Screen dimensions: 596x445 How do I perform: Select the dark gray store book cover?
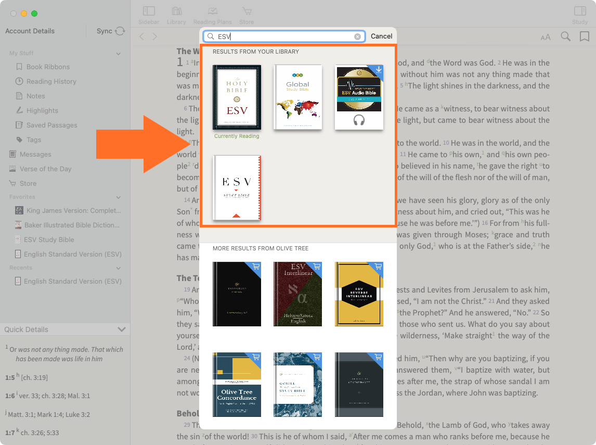[x=359, y=385]
